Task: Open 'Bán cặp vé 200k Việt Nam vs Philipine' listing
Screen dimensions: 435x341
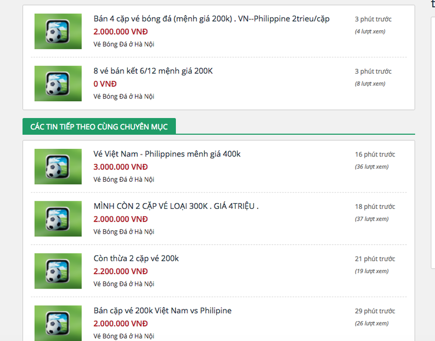Action: tap(162, 311)
